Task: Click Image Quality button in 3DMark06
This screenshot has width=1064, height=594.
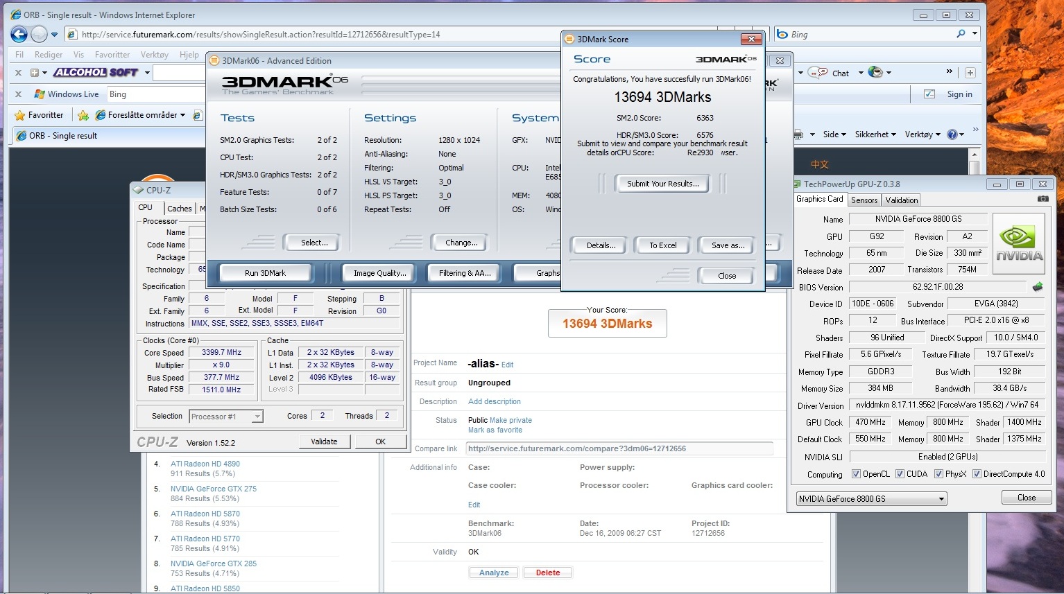Action: tap(379, 273)
